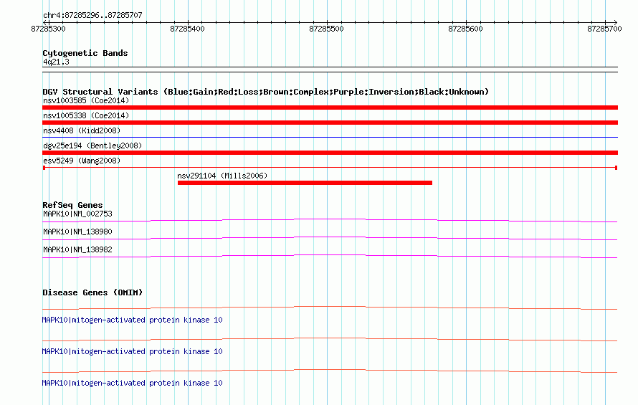Click the blue gain line under nsv4408

[x=330, y=138]
